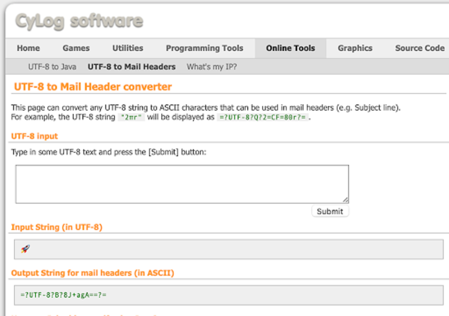Click the CyLog software logo

pyautogui.click(x=79, y=21)
